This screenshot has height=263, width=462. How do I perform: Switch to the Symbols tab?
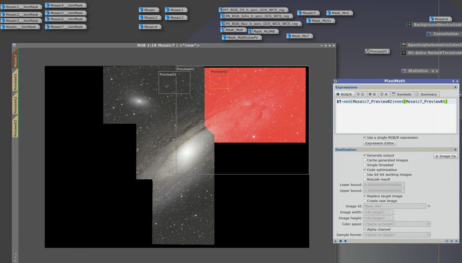[x=401, y=94]
